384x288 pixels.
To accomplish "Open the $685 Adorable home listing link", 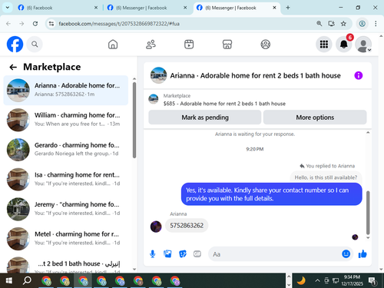I will pos(224,104).
